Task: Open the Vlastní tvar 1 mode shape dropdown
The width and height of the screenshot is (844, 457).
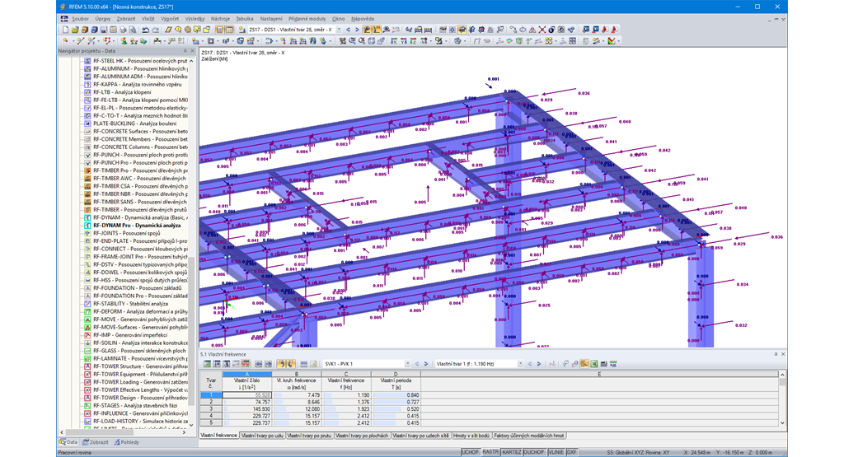Action: [x=521, y=364]
